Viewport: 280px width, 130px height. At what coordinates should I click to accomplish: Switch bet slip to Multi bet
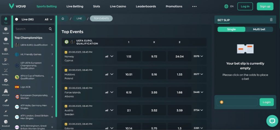[x=259, y=29]
